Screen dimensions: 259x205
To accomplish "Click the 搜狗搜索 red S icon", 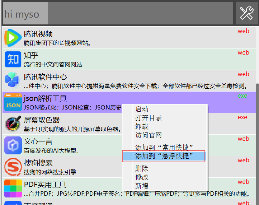I will point(13,167).
